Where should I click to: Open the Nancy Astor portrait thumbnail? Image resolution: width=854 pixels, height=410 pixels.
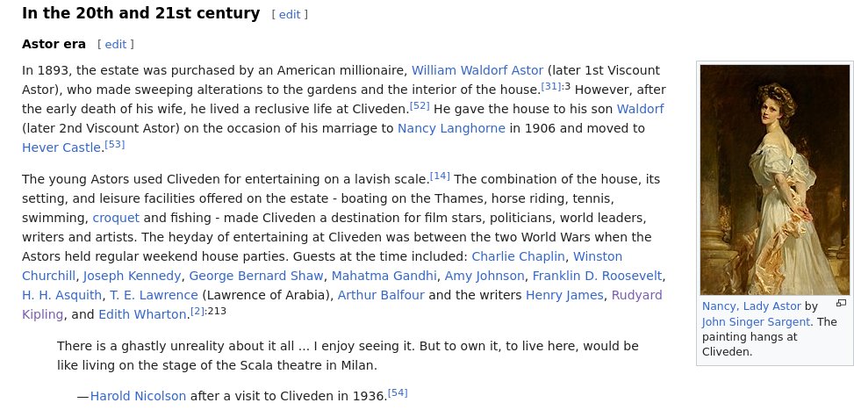pos(775,180)
